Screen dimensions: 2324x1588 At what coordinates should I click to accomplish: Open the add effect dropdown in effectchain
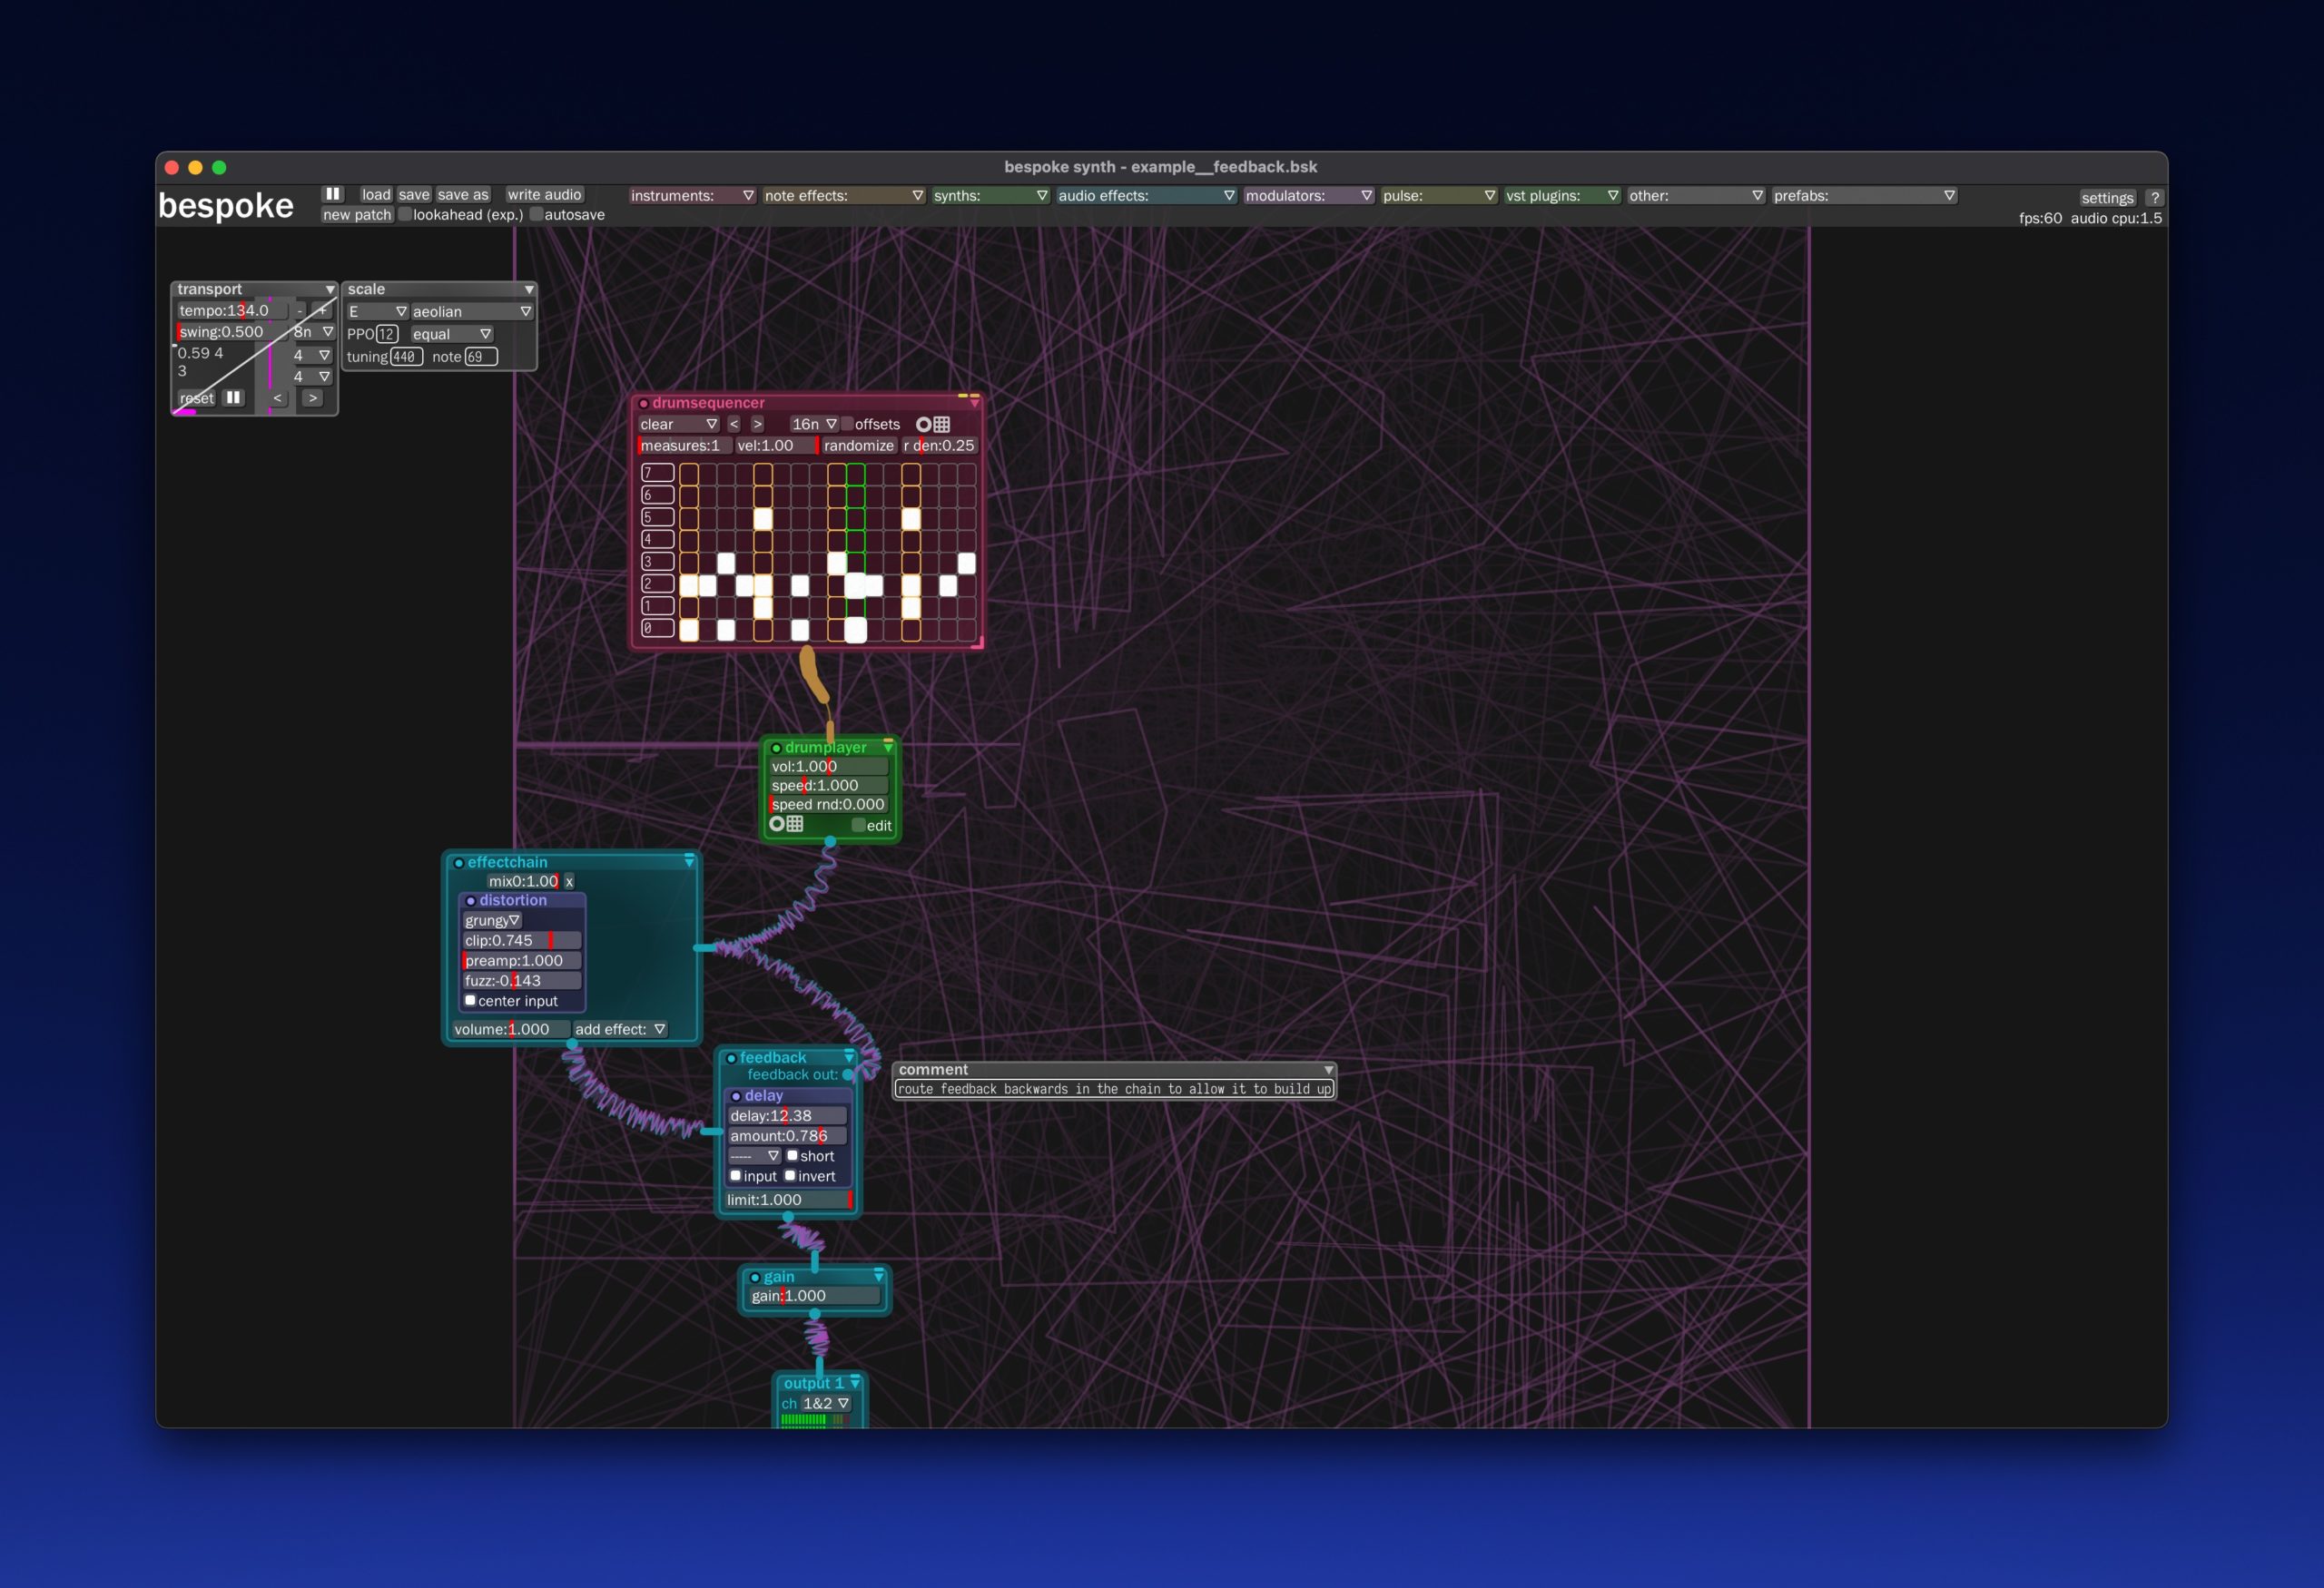click(x=620, y=1028)
